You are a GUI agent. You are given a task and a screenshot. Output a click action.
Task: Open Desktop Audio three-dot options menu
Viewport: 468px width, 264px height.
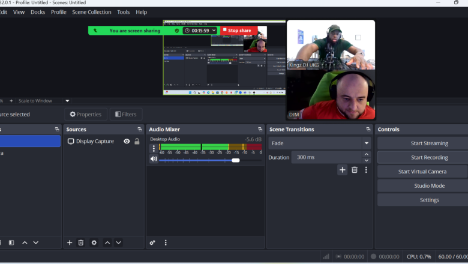tap(154, 148)
